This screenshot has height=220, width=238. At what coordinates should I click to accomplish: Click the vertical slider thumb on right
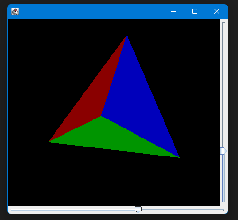point(224,151)
